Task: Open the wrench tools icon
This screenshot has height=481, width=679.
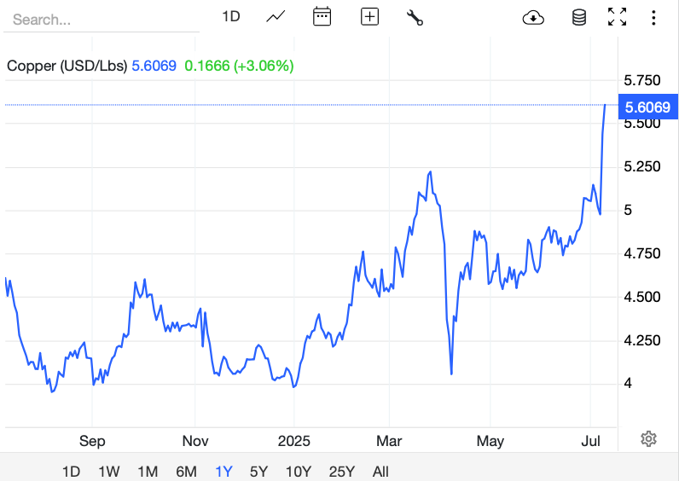Action: (415, 17)
